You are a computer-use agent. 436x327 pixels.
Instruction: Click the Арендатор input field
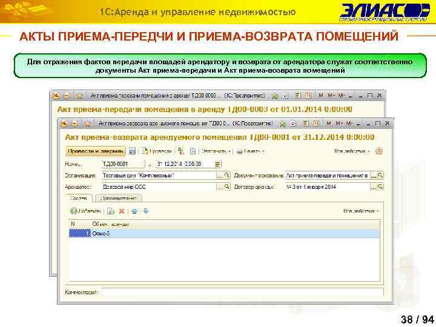point(159,187)
